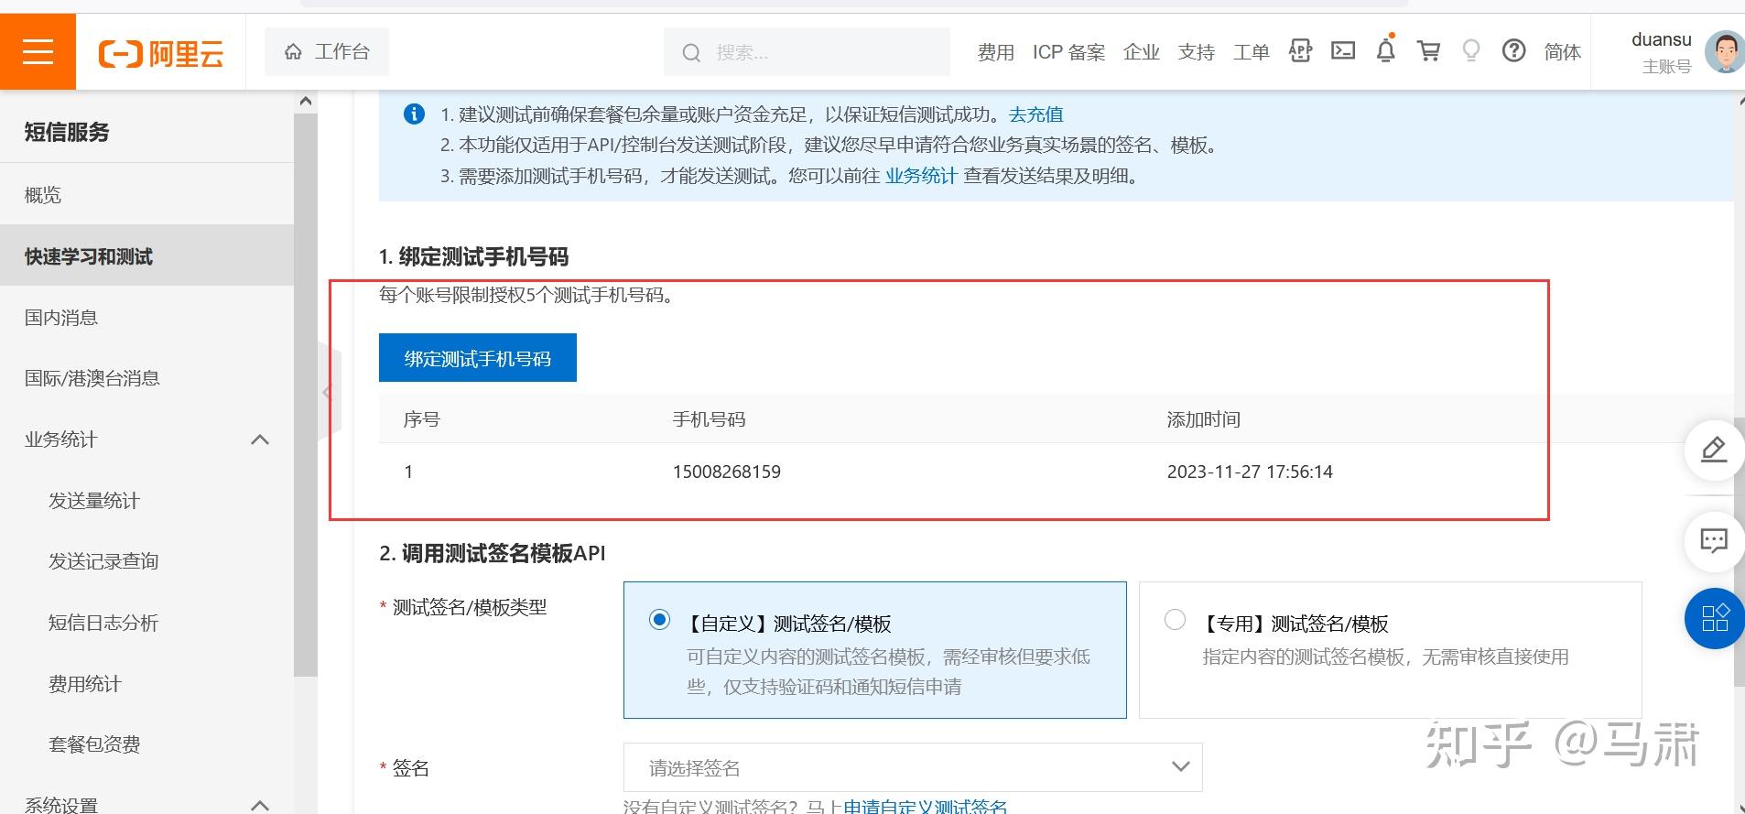
Task: Open the notifications bell
Action: tap(1386, 51)
